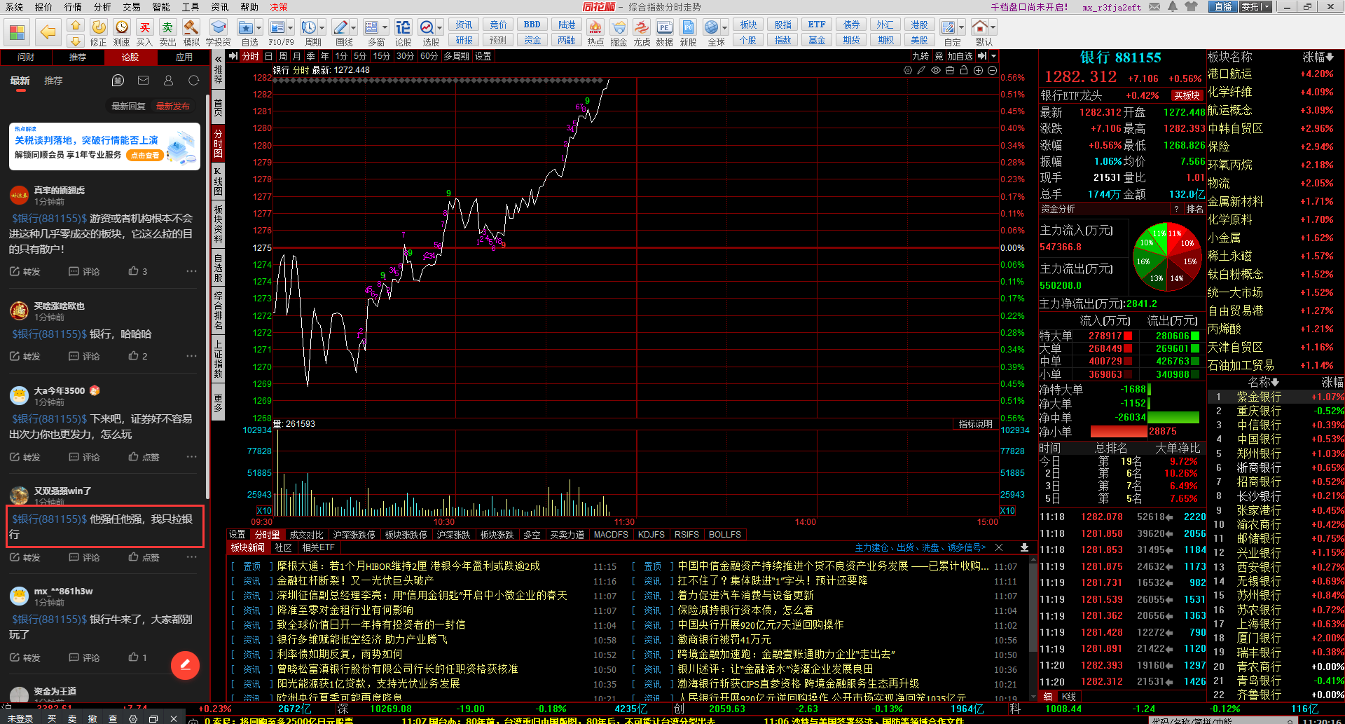Toggle the chart lock icon
Screen dimensions: 1345x724
(x=964, y=70)
